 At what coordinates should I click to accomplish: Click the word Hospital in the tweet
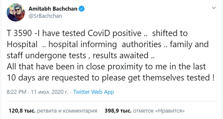tap(22, 44)
